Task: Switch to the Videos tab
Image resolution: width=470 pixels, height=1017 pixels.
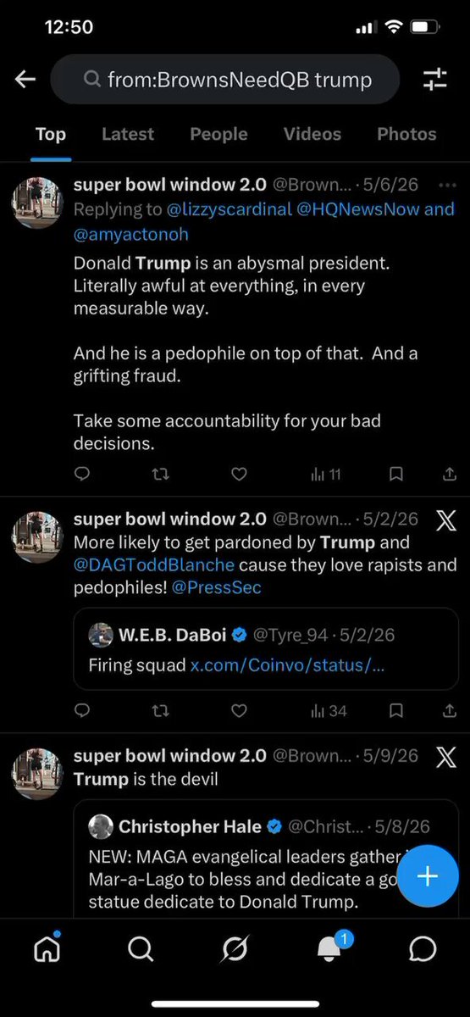Action: coord(312,134)
